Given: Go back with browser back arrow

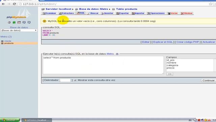Looking at the screenshot, I should [3, 4].
